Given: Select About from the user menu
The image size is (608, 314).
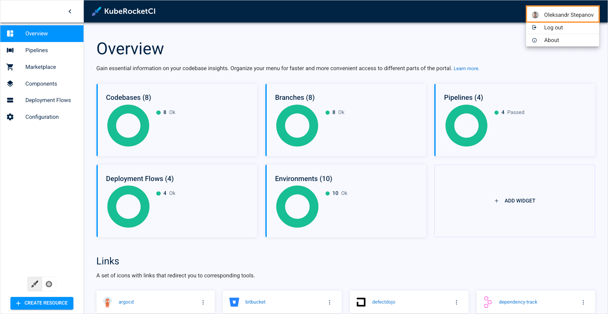Looking at the screenshot, I should [x=551, y=40].
